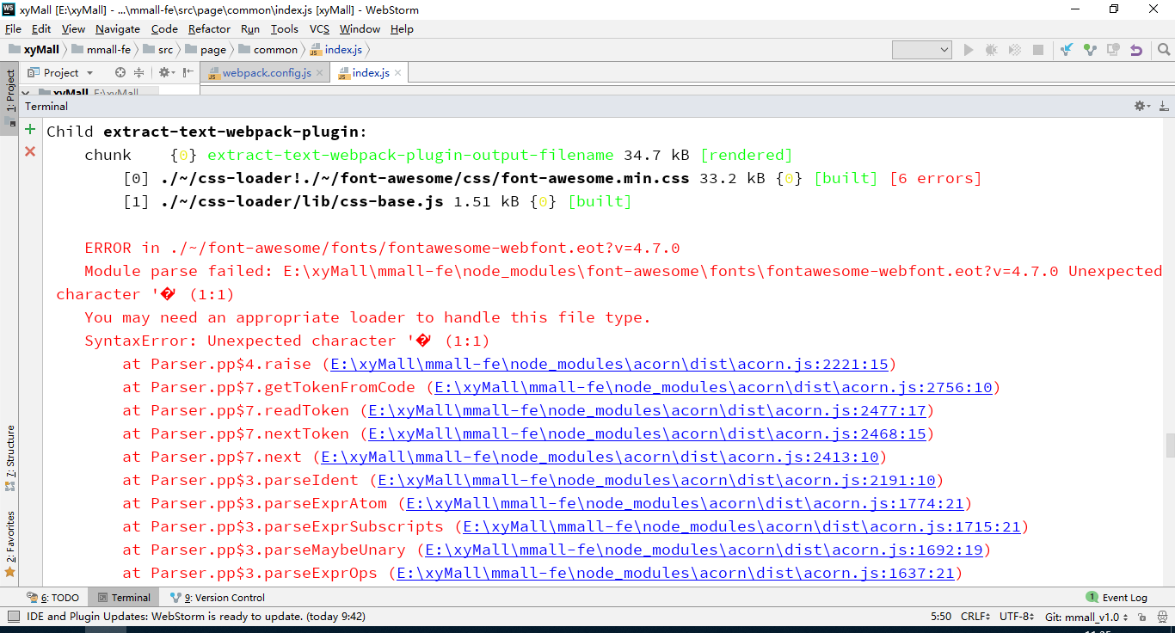Image resolution: width=1175 pixels, height=633 pixels.
Task: Click the VCS Commit Changes icon
Action: (x=1090, y=50)
